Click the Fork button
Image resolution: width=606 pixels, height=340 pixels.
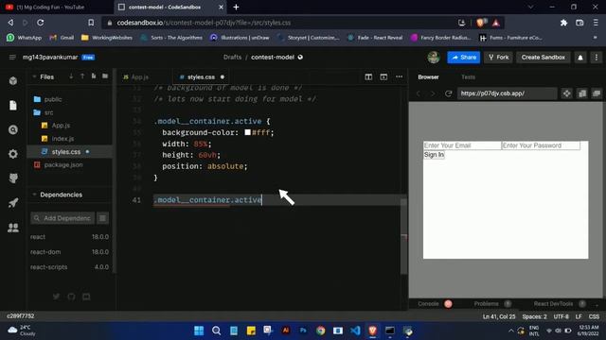click(x=498, y=57)
